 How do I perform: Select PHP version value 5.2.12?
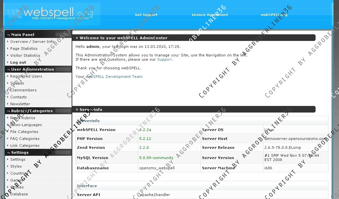tap(145, 139)
